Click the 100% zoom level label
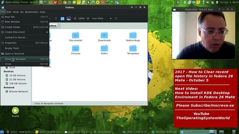239x134 pixels. [x=81, y=19]
